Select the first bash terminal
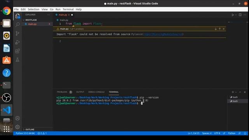 (x=237, y=97)
